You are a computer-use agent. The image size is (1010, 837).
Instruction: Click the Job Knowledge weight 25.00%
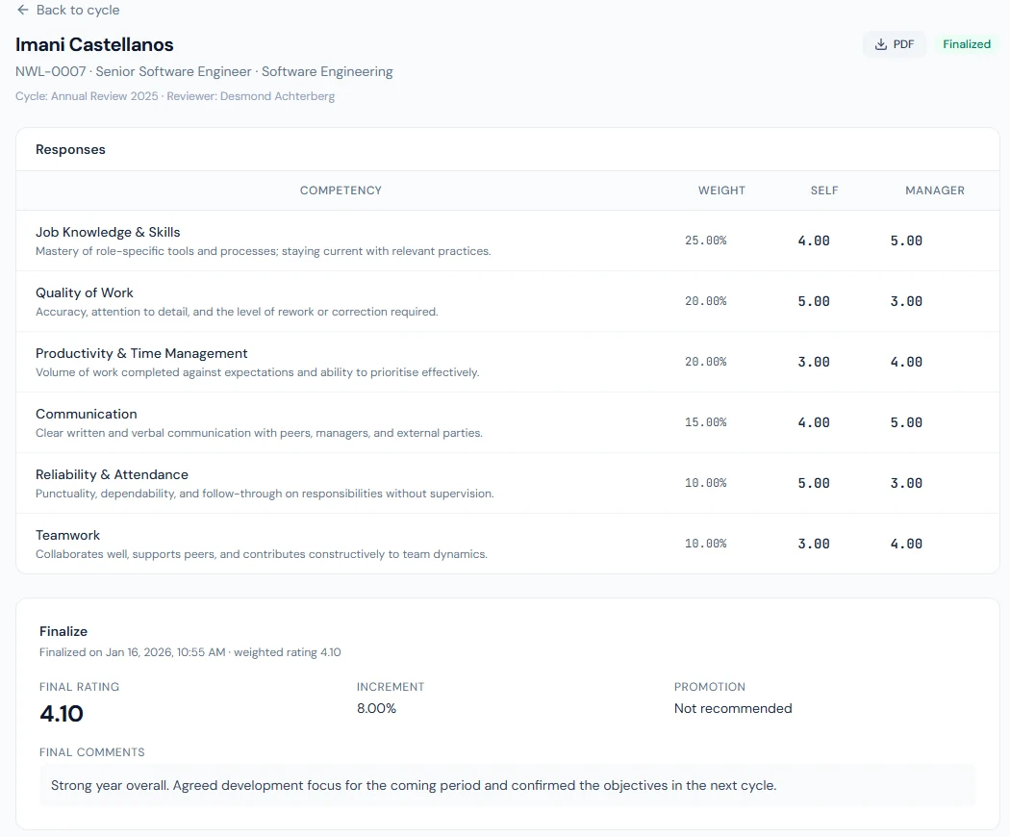706,241
